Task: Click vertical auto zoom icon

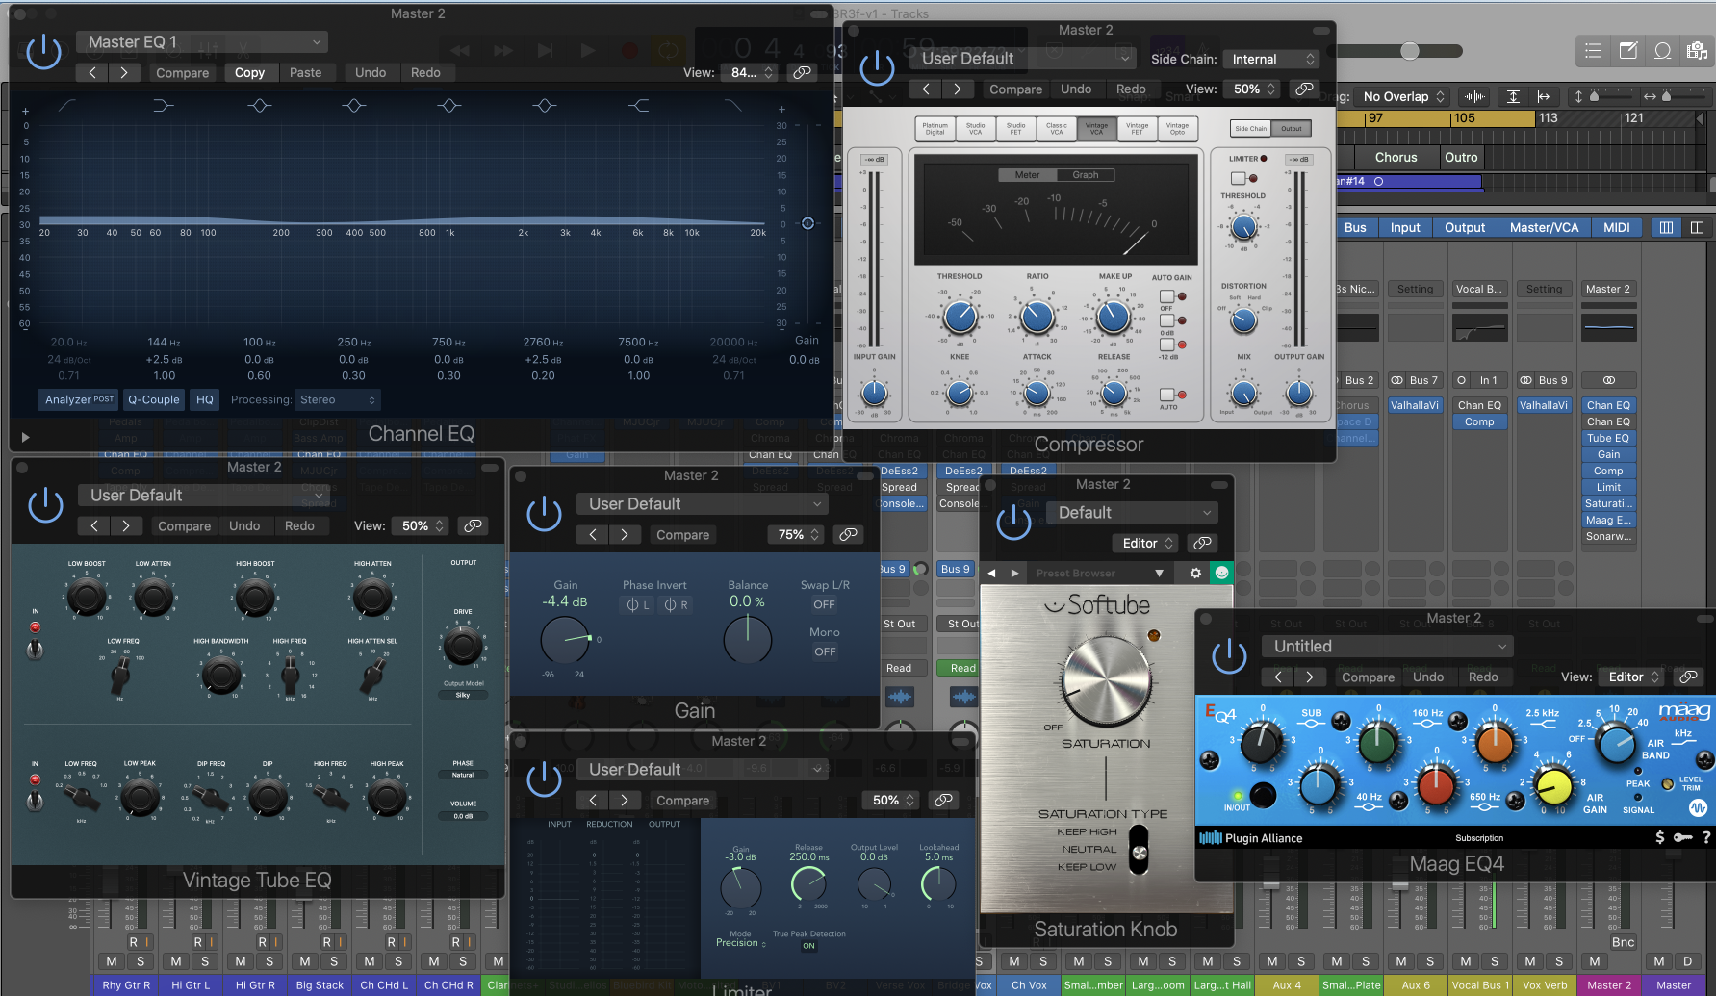Action: (1513, 96)
